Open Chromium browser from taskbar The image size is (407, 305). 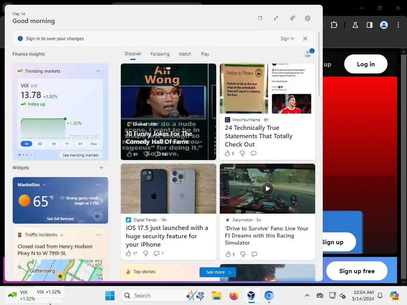coord(269,295)
